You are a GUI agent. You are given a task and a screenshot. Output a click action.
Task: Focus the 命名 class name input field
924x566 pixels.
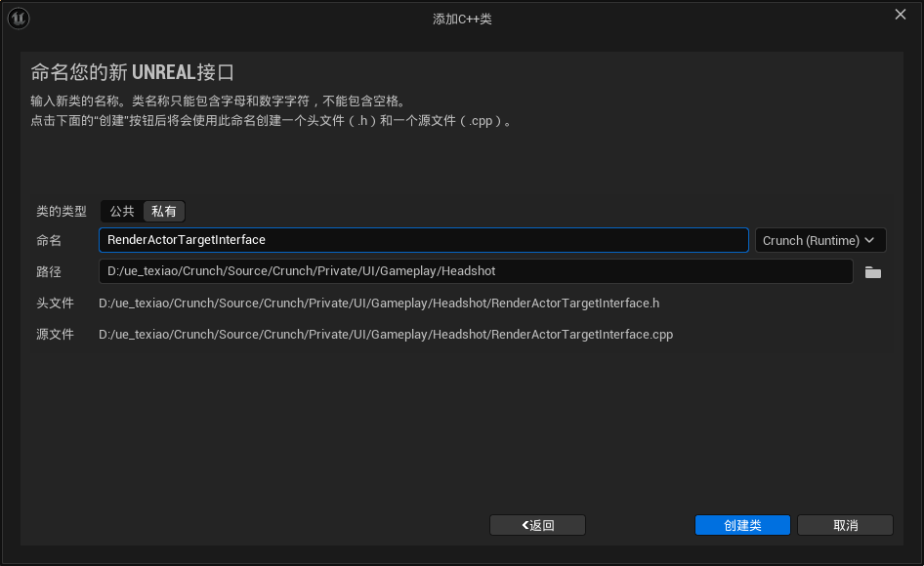(x=424, y=240)
